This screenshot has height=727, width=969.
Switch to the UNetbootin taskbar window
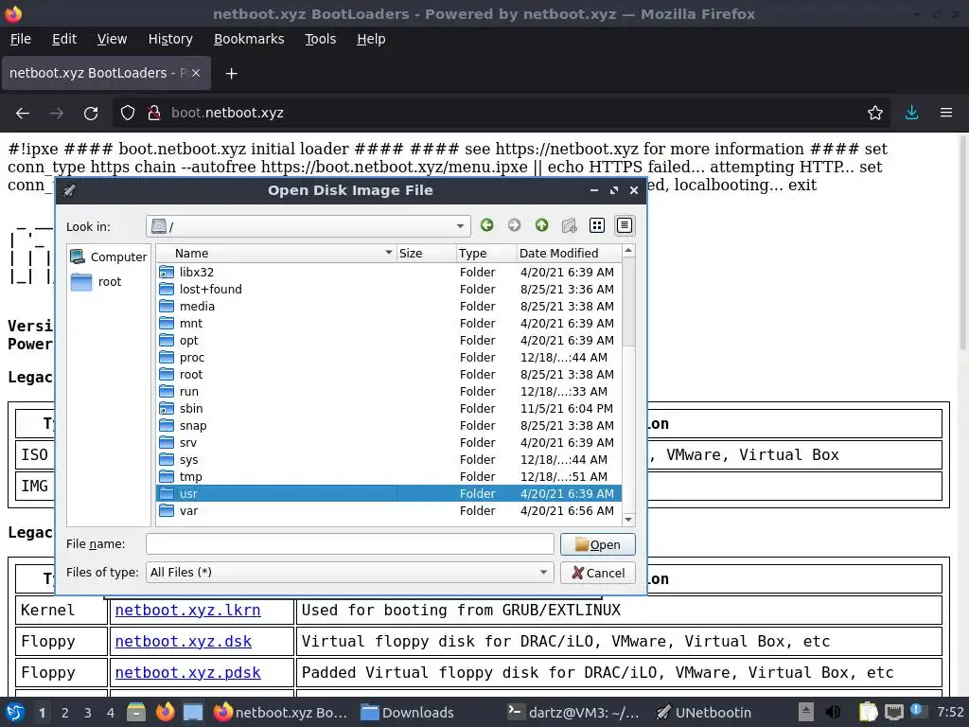[704, 713]
